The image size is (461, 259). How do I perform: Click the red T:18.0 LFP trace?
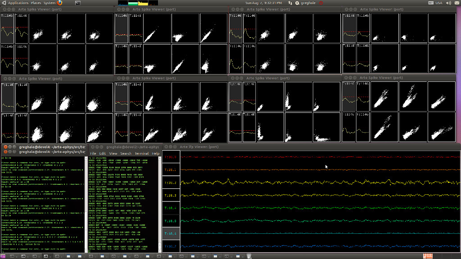pos(321,157)
